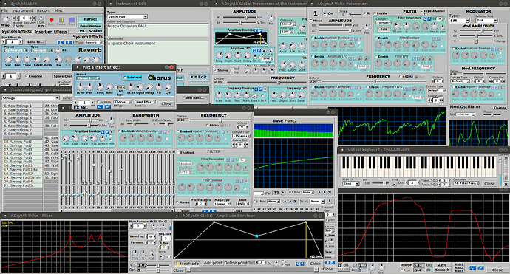This screenshot has height=274, width=510.
Task: Click Amplitude Envelope blue P paste button
Action: (260, 30)
